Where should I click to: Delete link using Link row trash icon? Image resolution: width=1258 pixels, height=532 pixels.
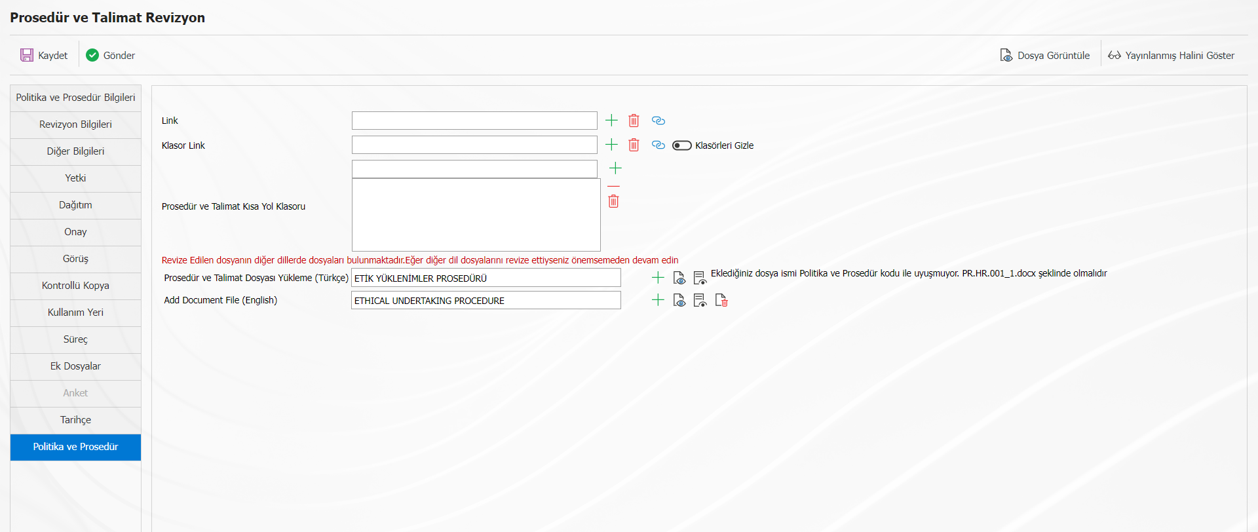pyautogui.click(x=634, y=120)
